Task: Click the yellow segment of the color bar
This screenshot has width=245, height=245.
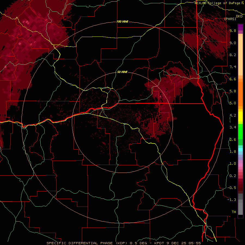Action: coord(240,117)
